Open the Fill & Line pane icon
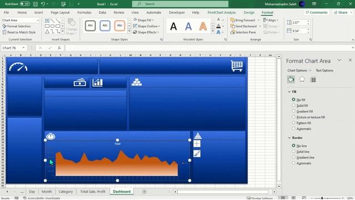Image resolution: width=355 pixels, height=200 pixels. pos(291,79)
